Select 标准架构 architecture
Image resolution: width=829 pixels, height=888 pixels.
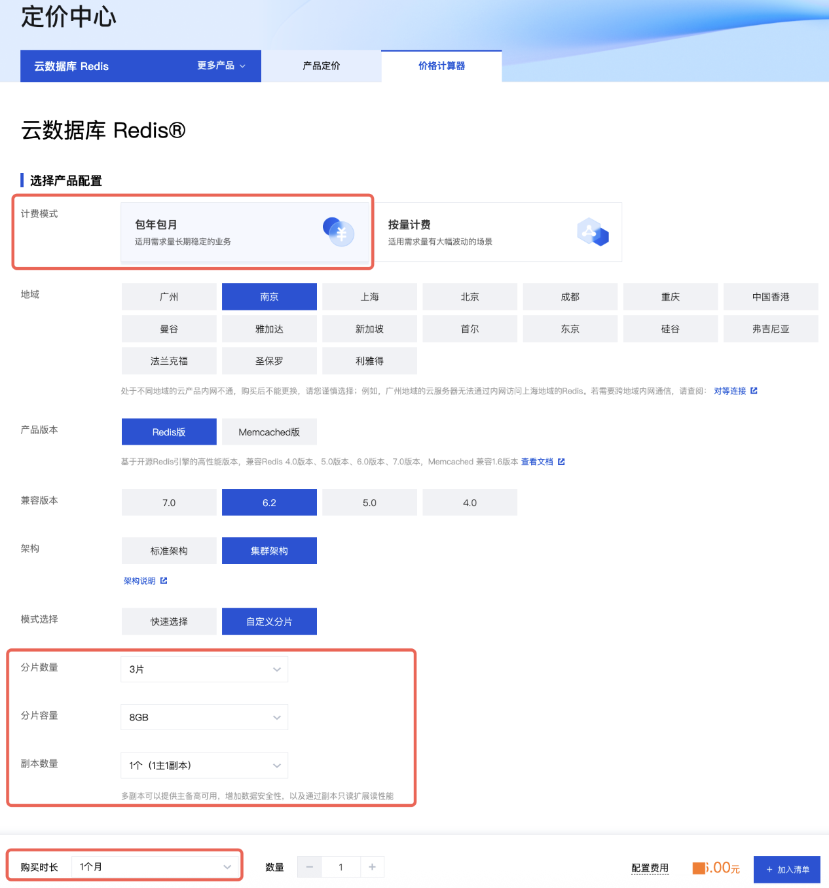169,551
